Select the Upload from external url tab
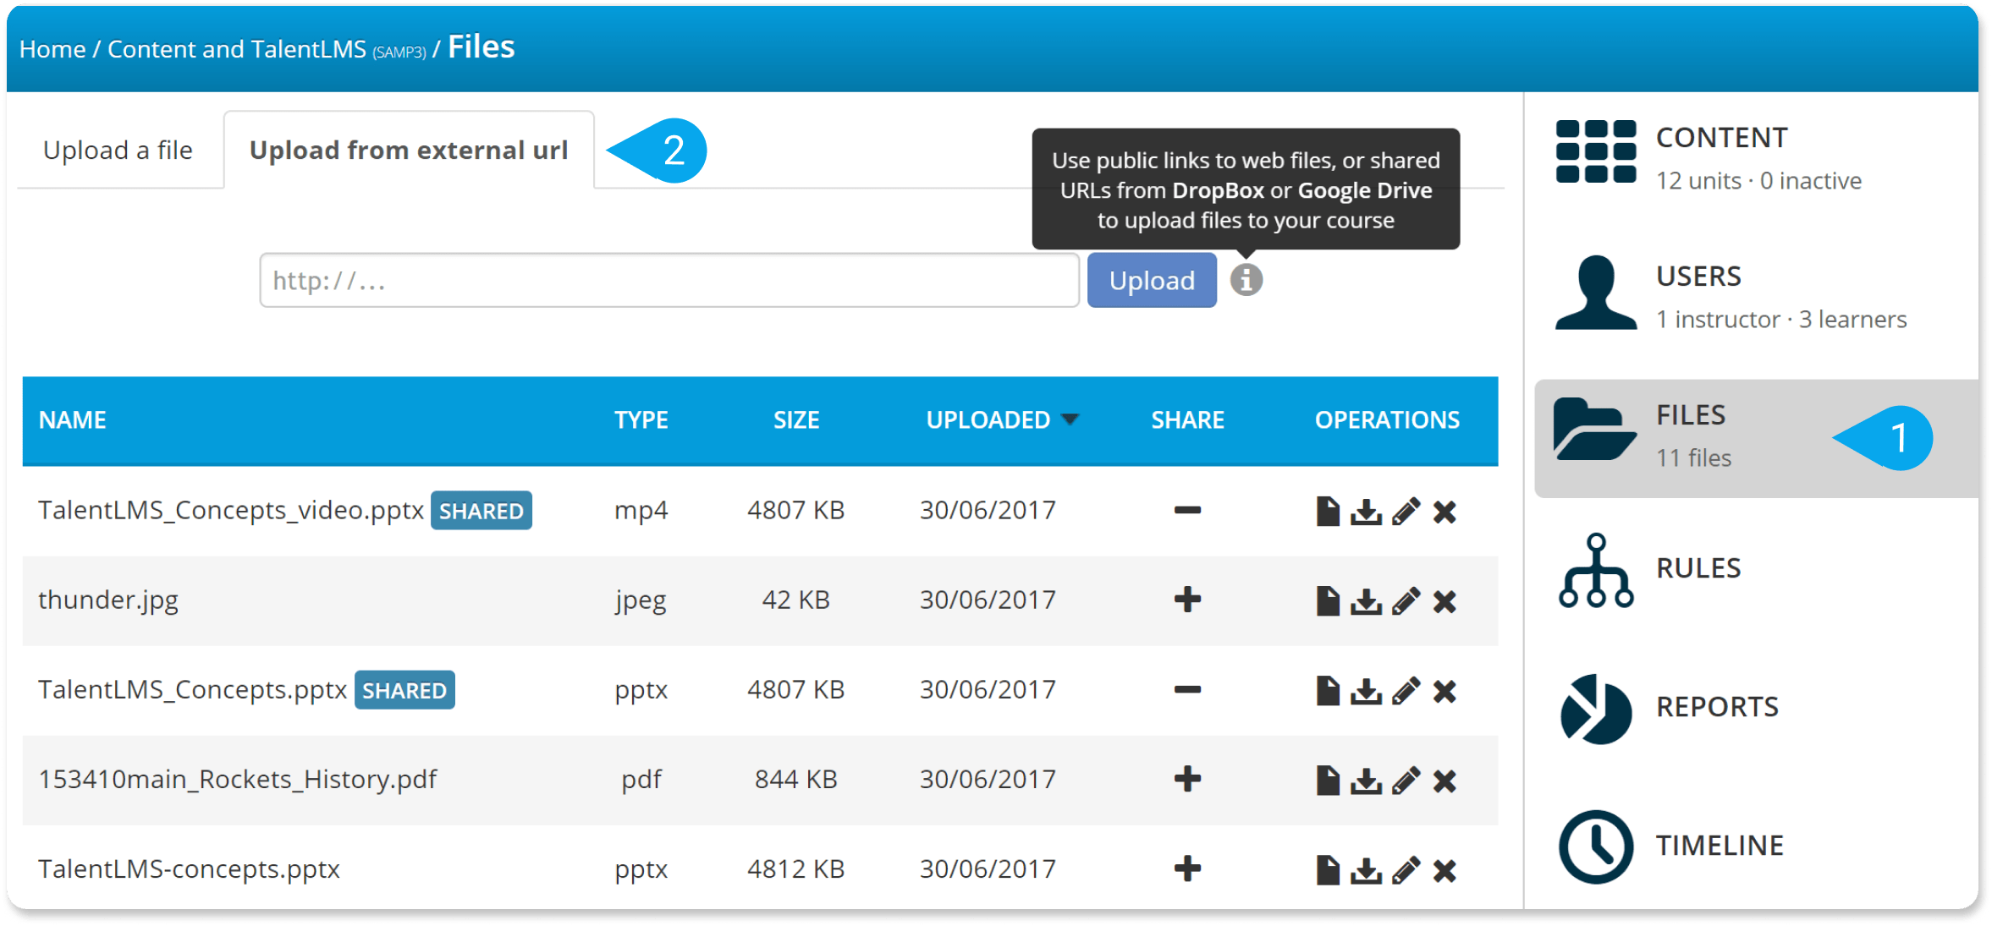This screenshot has width=1992, height=926. [x=408, y=151]
